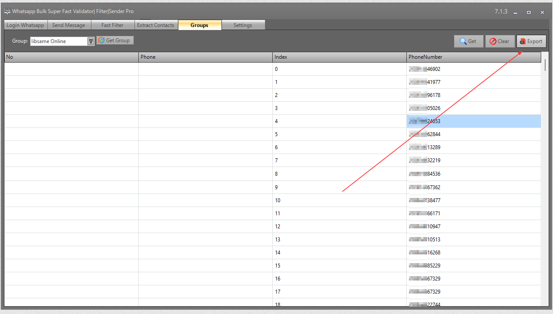This screenshot has width=553, height=314.
Task: Select the phone number ending in 05026
Action: (474, 108)
